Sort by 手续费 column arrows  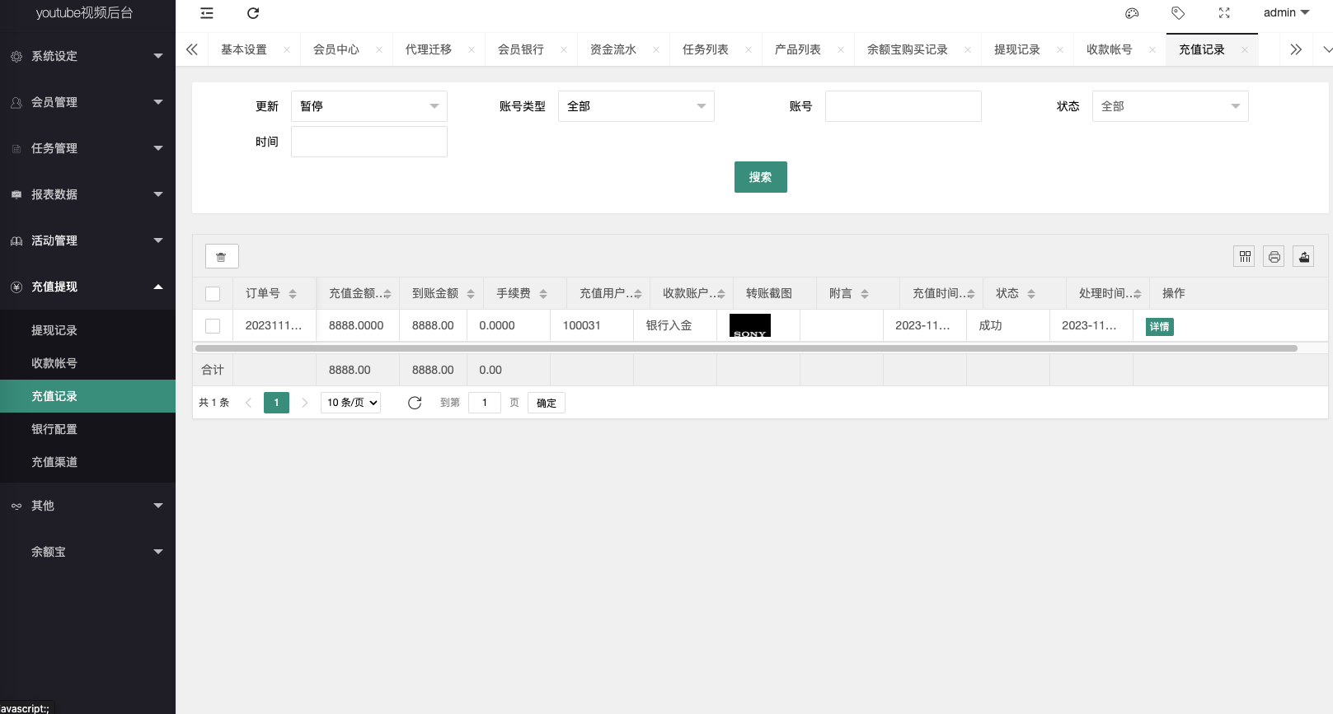(x=543, y=294)
